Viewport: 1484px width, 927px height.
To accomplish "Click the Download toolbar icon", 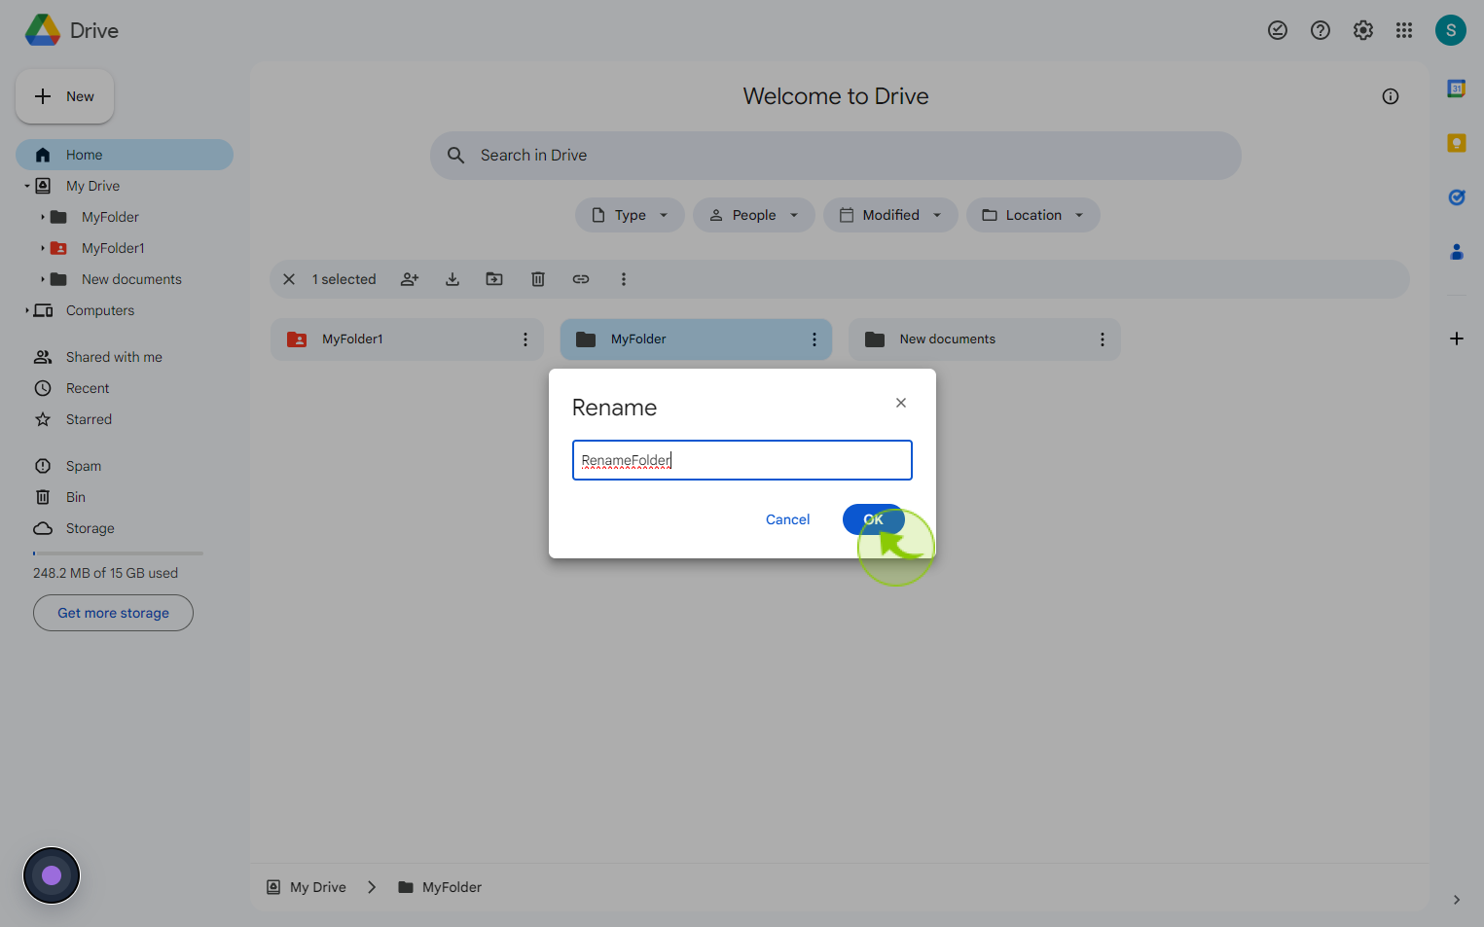I will point(452,279).
